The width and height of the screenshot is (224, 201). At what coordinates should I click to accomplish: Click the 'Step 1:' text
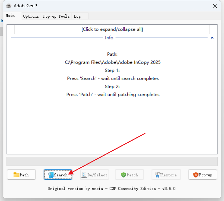(x=112, y=70)
